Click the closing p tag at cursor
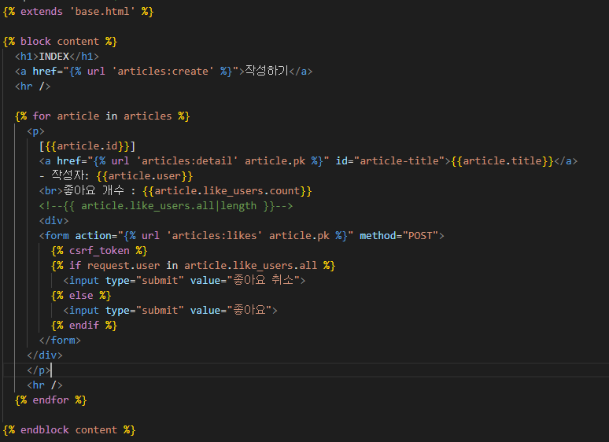This screenshot has width=609, height=442. [x=39, y=370]
